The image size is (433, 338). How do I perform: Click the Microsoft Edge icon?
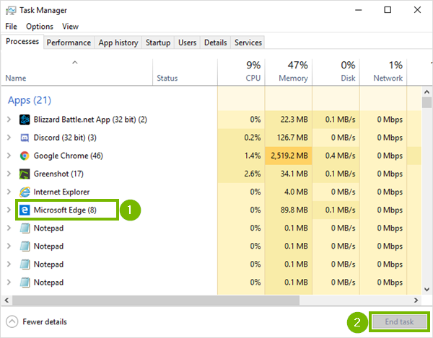[x=25, y=210]
